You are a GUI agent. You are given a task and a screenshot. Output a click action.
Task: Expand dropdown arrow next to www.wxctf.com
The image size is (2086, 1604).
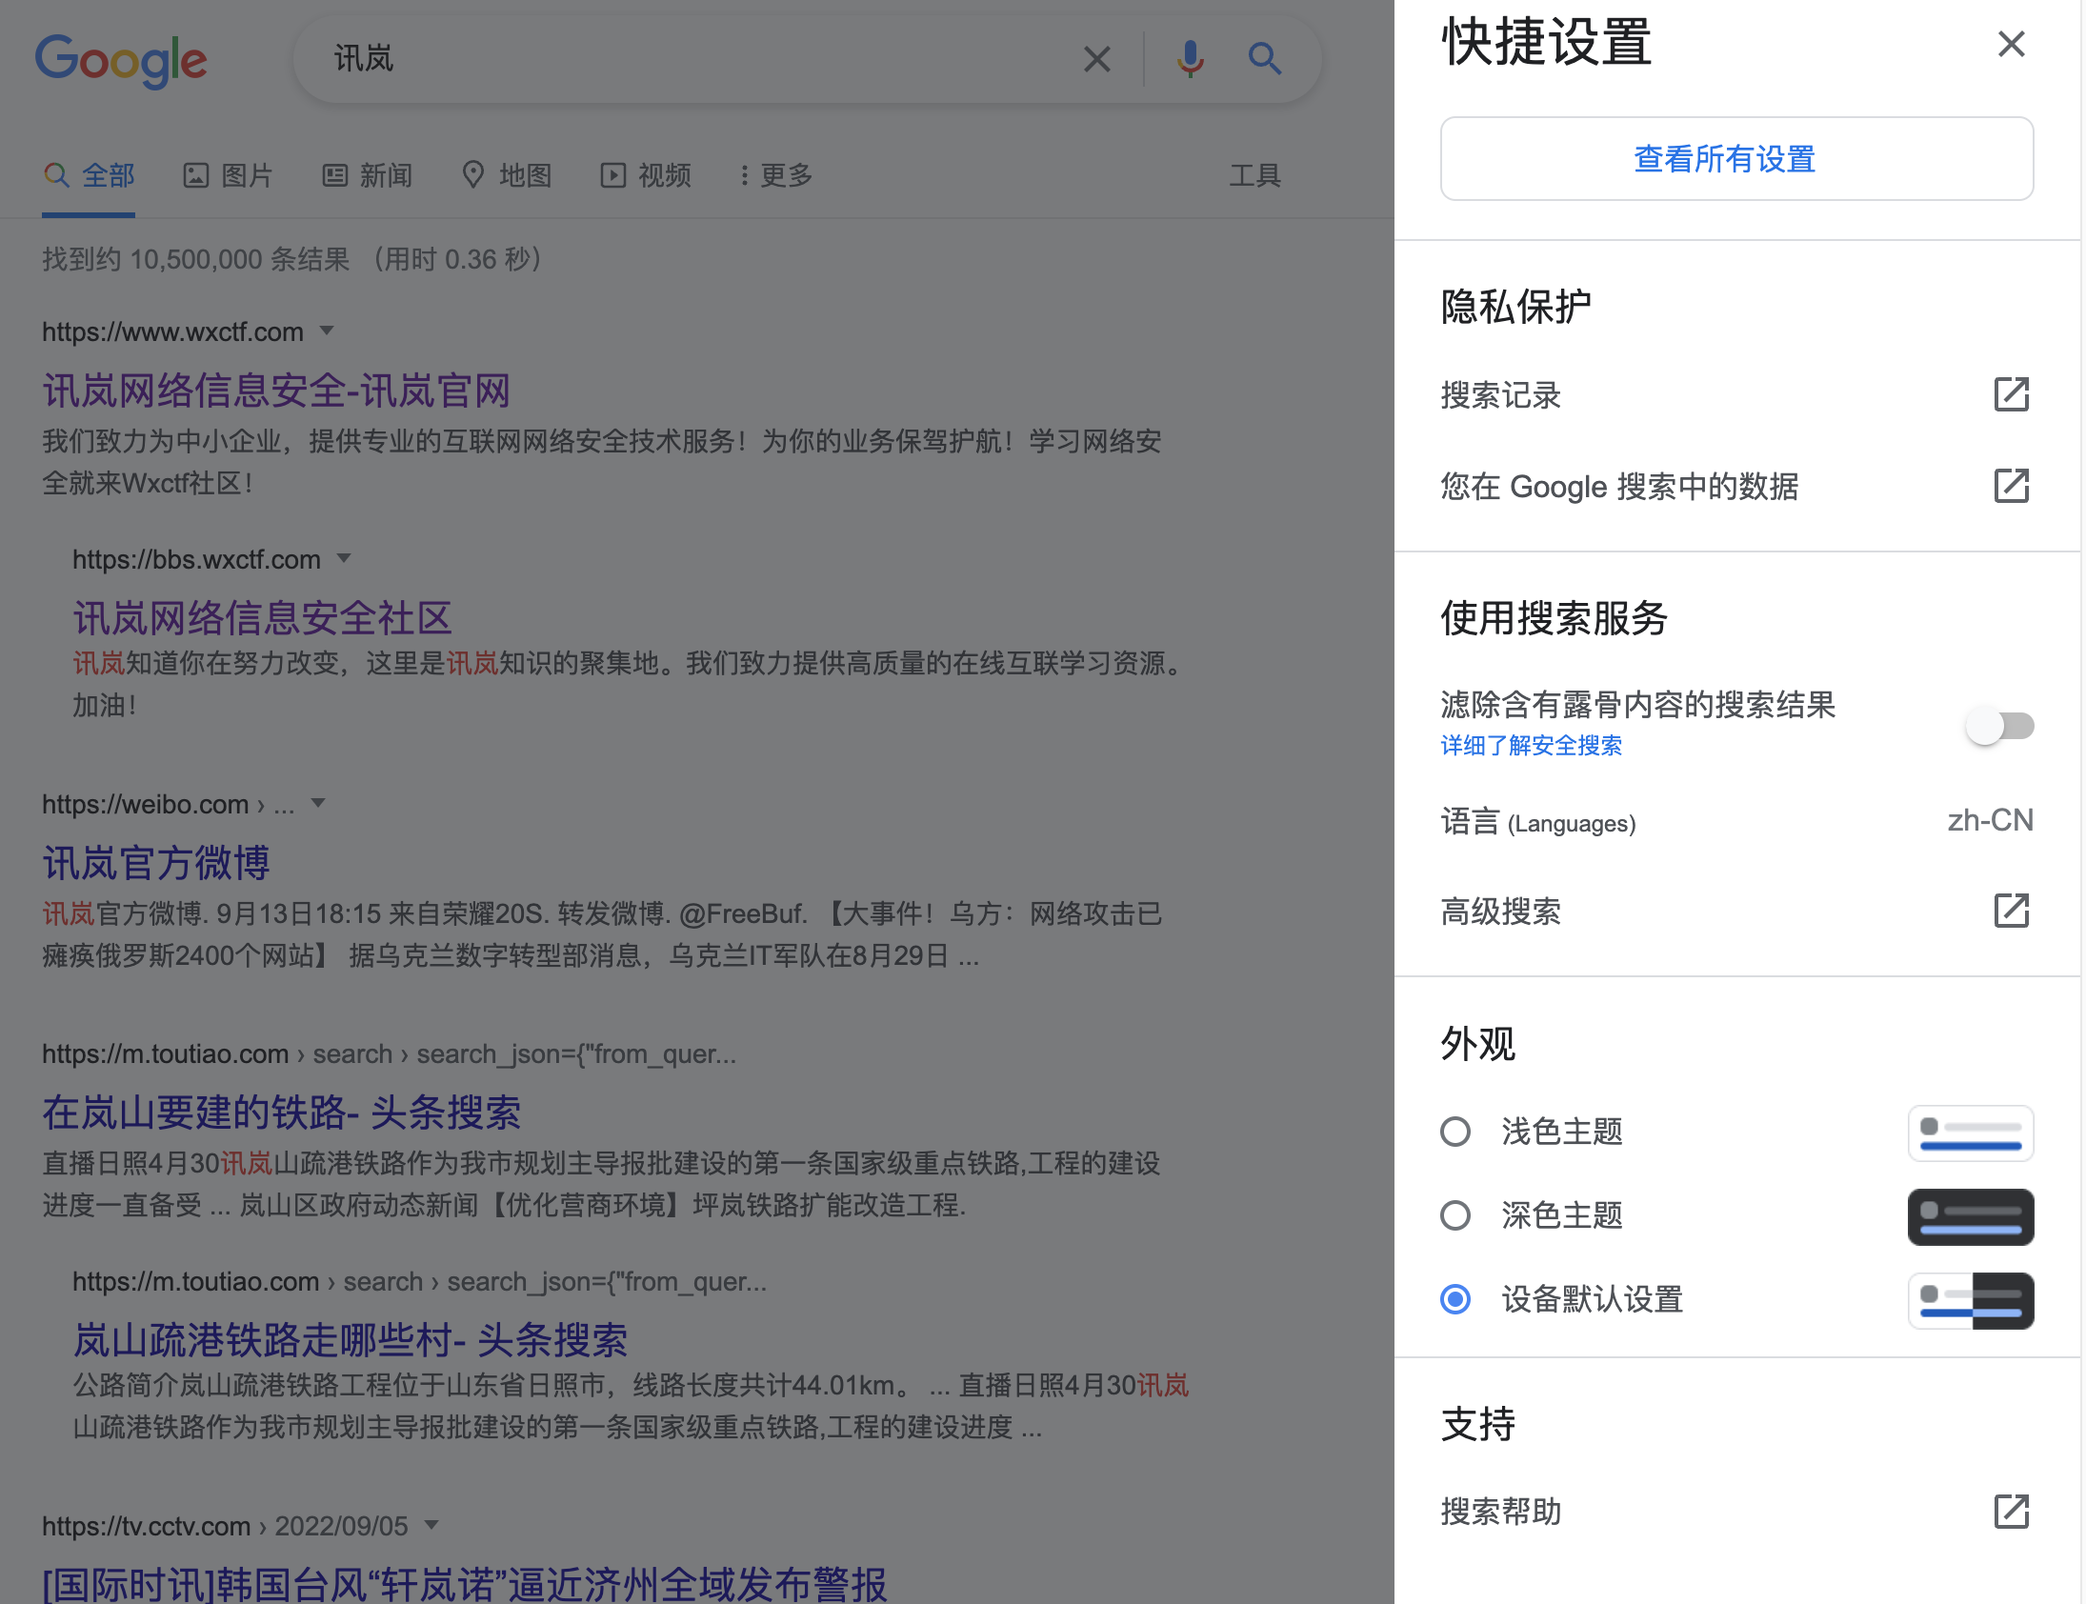tap(327, 331)
